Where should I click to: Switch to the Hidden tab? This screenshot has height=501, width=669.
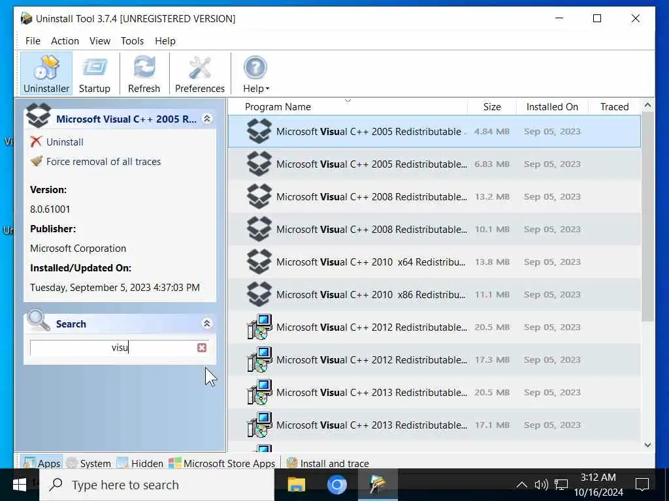[x=140, y=463]
